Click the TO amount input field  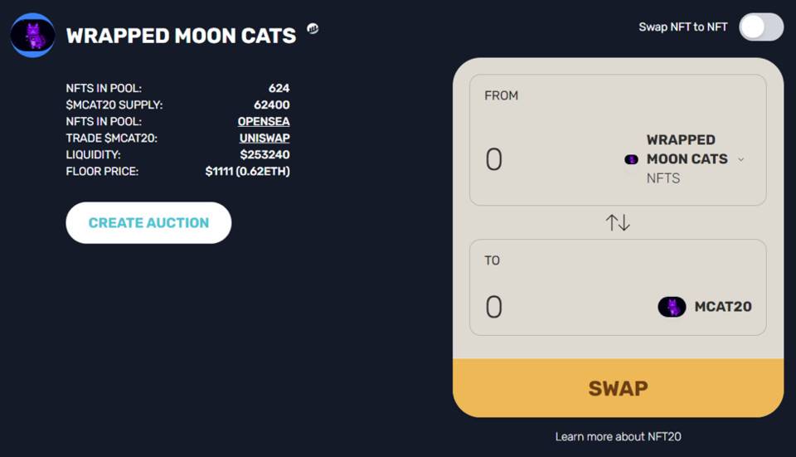tap(539, 307)
